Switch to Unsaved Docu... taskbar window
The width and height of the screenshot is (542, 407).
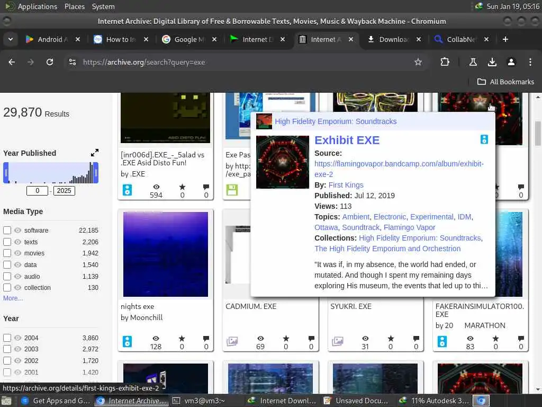pyautogui.click(x=356, y=401)
